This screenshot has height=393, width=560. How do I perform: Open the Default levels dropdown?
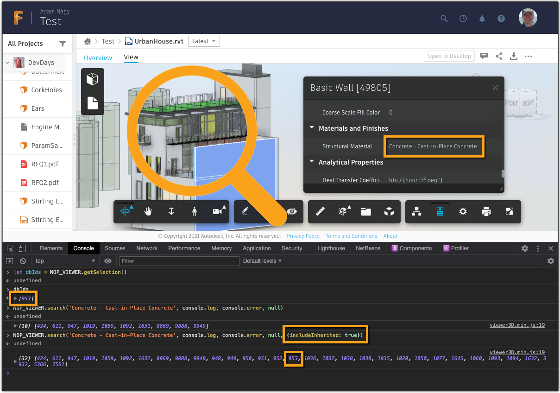[263, 261]
